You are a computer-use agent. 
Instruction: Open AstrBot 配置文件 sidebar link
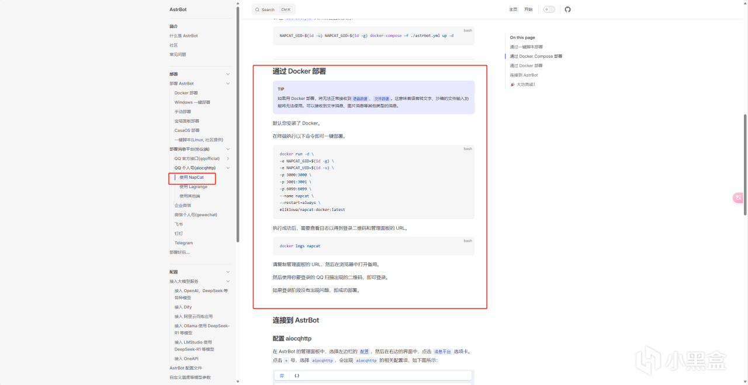point(186,368)
